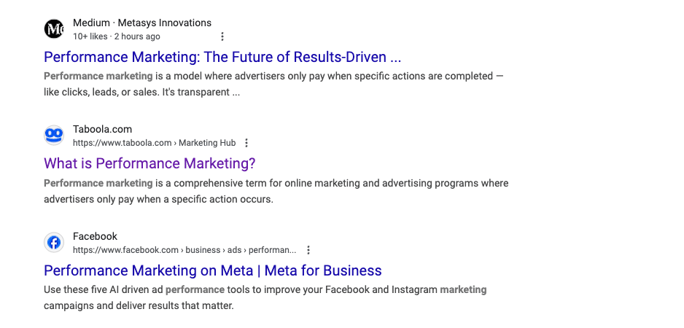Click the '10+ likes · 2 hours ago' text
The image size is (684, 328).
point(117,36)
